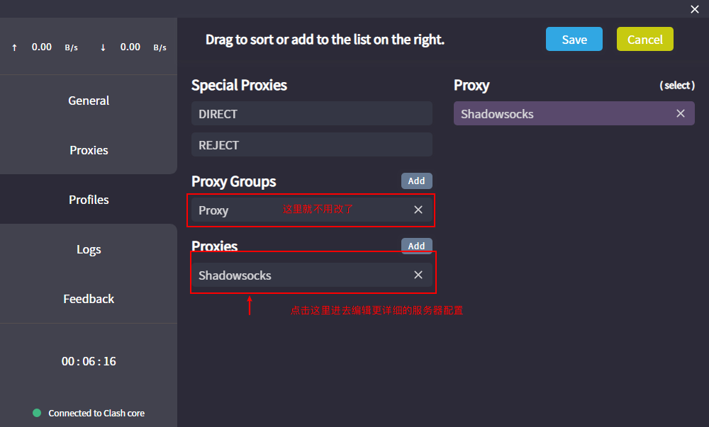Add a new proxy group
The width and height of the screenshot is (709, 427).
416,181
